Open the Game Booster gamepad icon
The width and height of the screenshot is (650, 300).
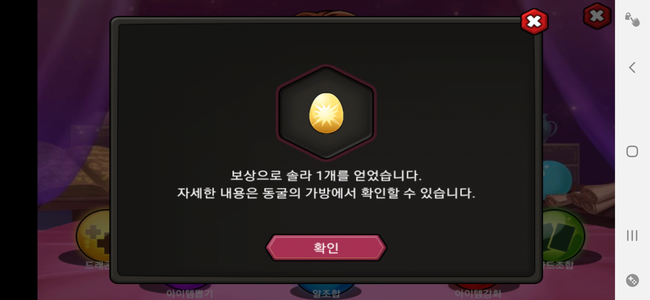[x=632, y=281]
